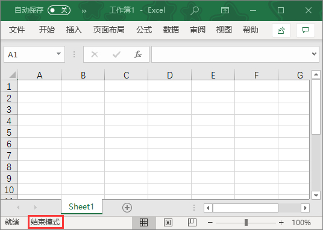Image resolution: width=323 pixels, height=230 pixels.
Task: Open the 文件 menu
Action: tap(17, 30)
